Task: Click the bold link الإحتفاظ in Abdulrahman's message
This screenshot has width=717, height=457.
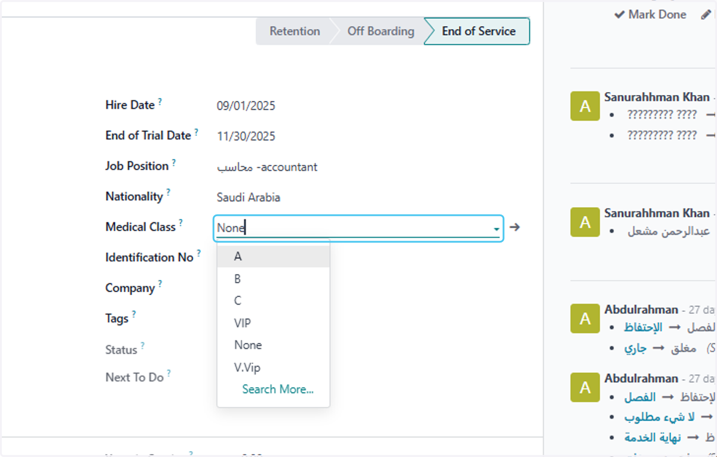Action: 644,327
